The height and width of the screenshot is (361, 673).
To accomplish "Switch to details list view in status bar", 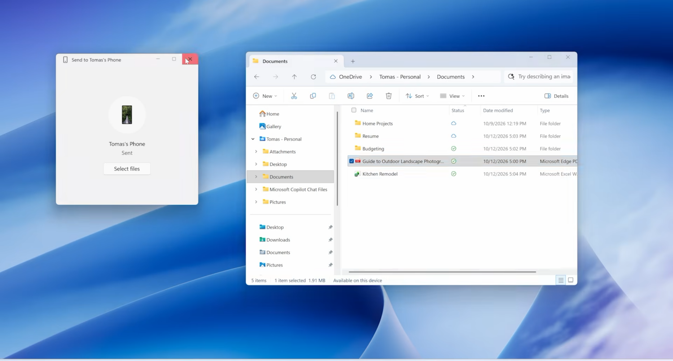I will click(x=561, y=280).
